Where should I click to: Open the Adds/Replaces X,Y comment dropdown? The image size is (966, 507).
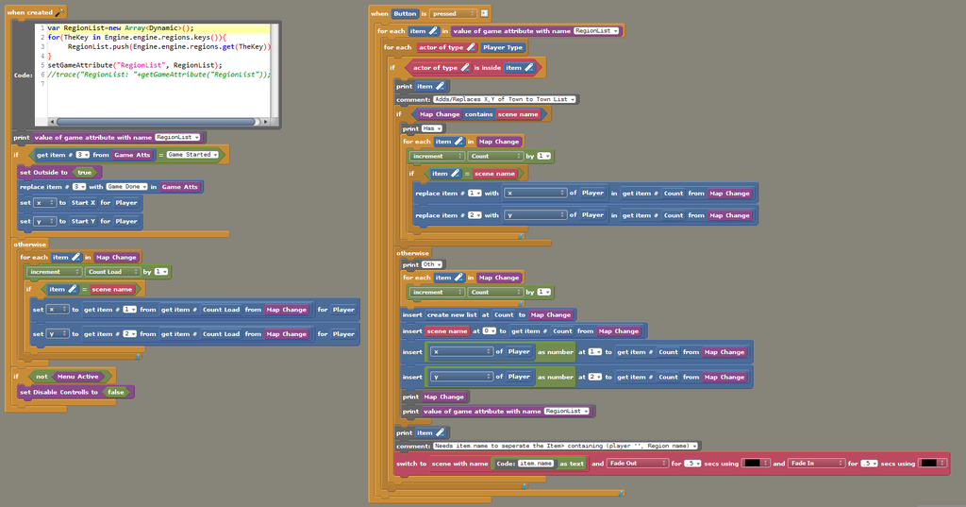505,99
